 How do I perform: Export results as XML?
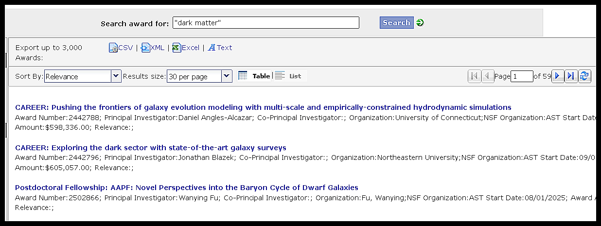(153, 48)
